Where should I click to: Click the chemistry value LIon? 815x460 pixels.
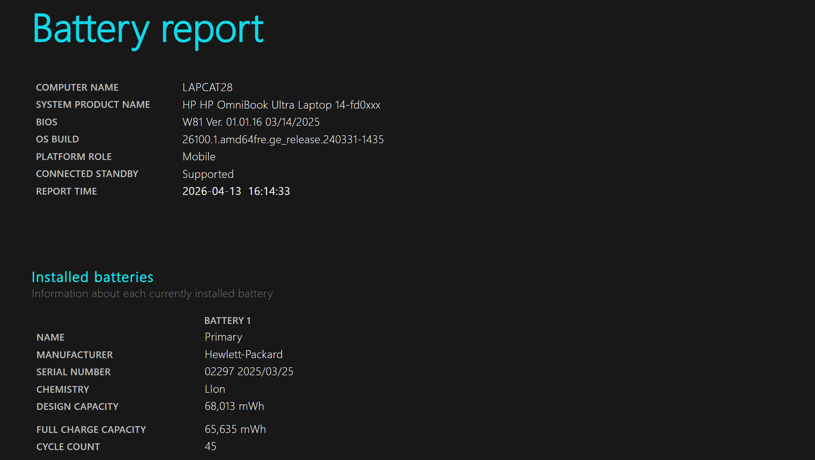(215, 389)
